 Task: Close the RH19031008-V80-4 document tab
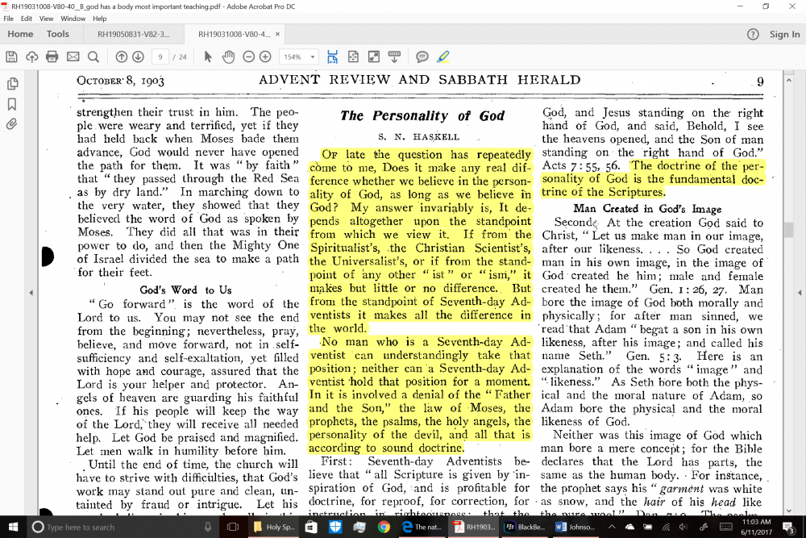277,34
